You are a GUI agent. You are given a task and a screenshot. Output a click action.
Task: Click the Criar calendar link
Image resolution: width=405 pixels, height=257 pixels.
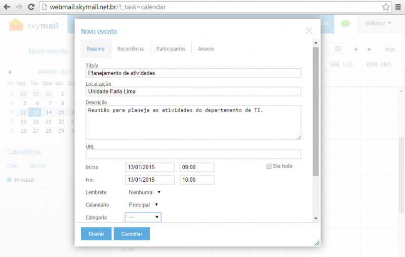click(12, 166)
